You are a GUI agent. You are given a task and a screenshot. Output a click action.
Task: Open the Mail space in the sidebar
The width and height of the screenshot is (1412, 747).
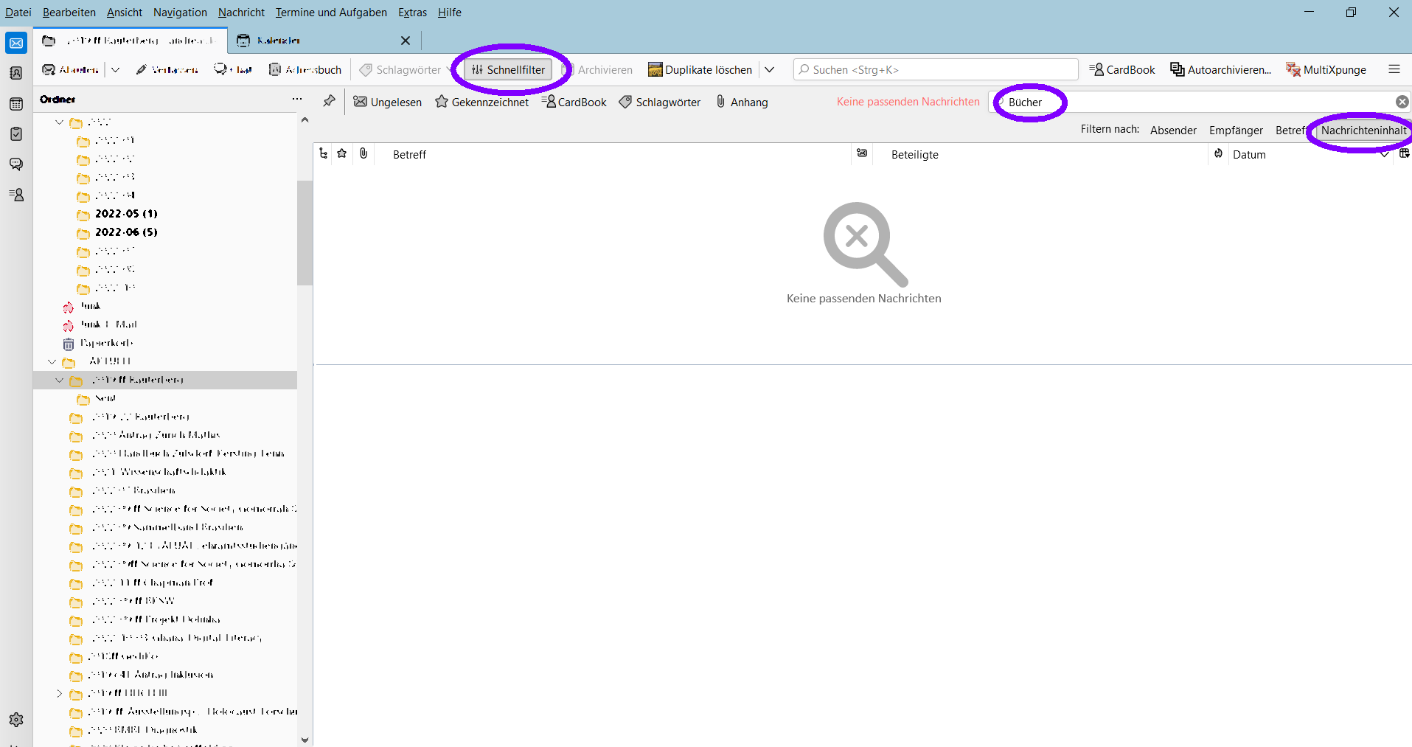(x=16, y=43)
